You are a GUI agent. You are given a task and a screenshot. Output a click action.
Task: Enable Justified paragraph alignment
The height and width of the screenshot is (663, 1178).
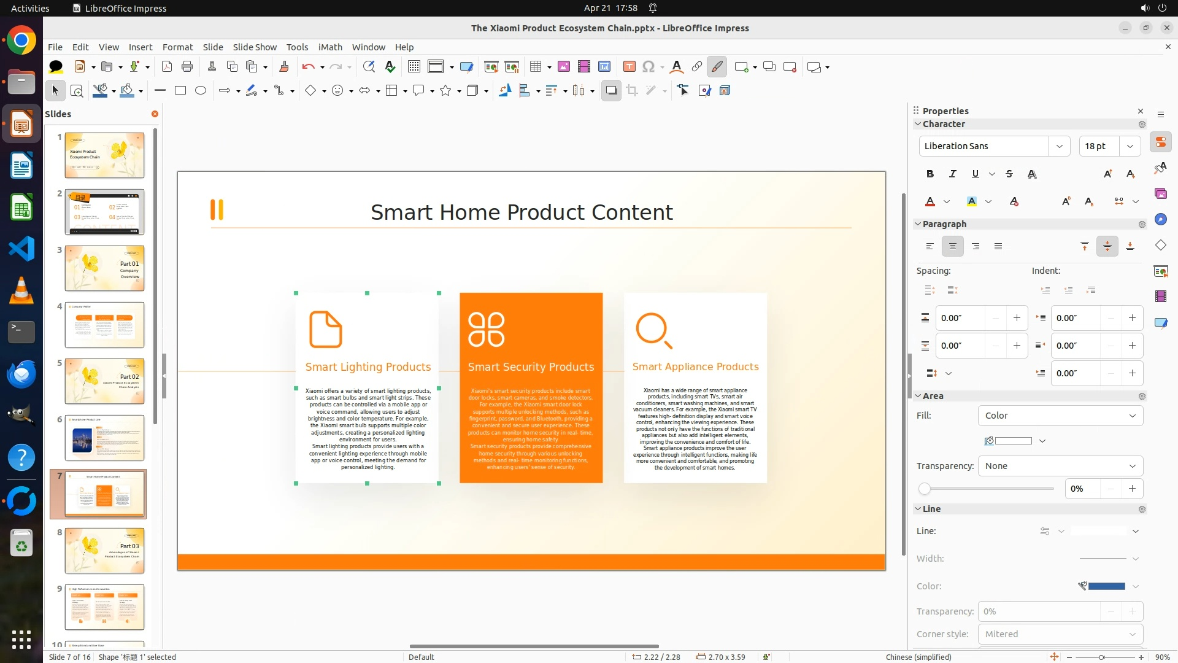998,246
